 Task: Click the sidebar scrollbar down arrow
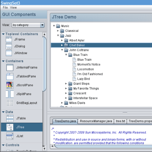pos(44,149)
